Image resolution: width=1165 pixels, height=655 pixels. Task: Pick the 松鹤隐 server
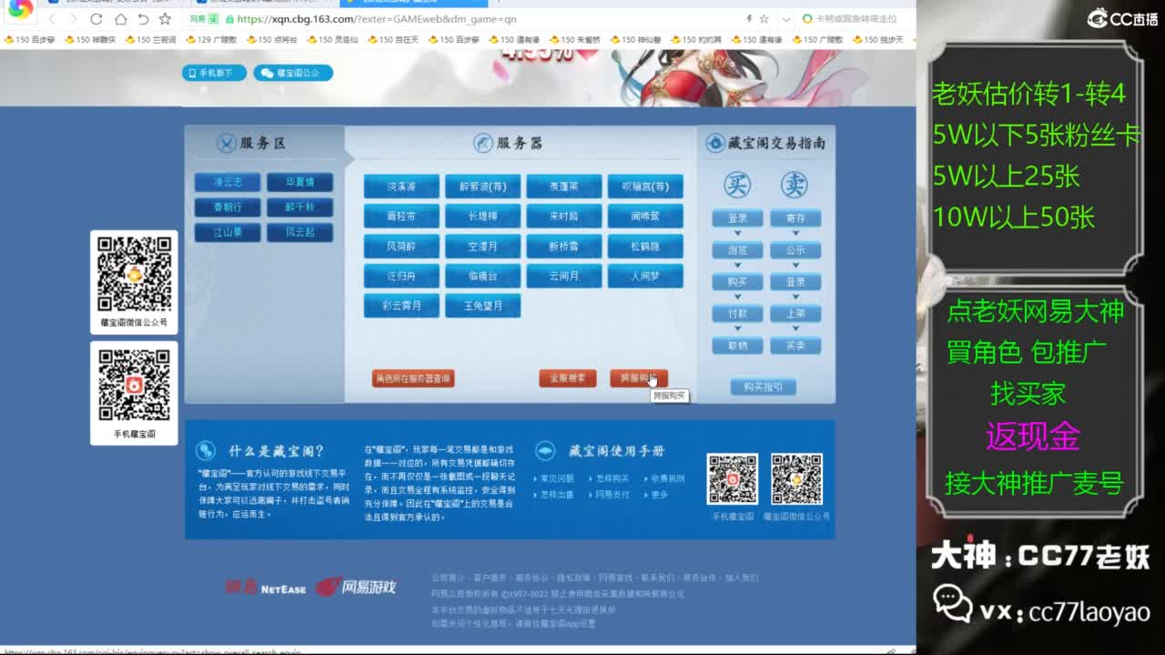[645, 247]
